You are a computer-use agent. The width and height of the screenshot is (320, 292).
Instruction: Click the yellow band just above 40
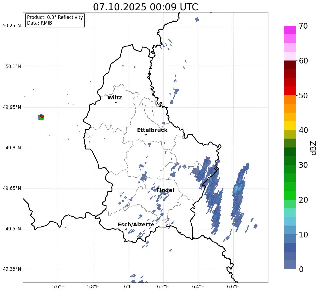point(290,126)
